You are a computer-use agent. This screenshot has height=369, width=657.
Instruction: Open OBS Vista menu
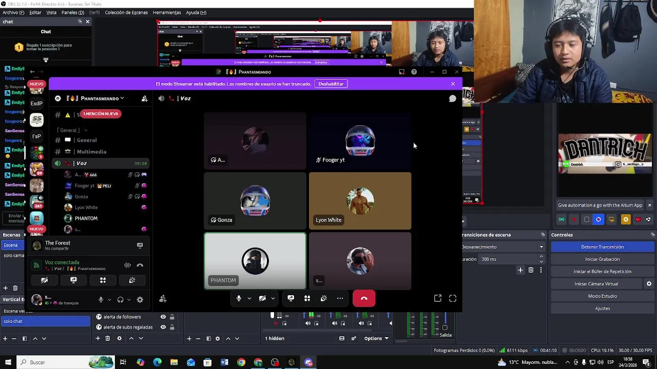pyautogui.click(x=51, y=12)
